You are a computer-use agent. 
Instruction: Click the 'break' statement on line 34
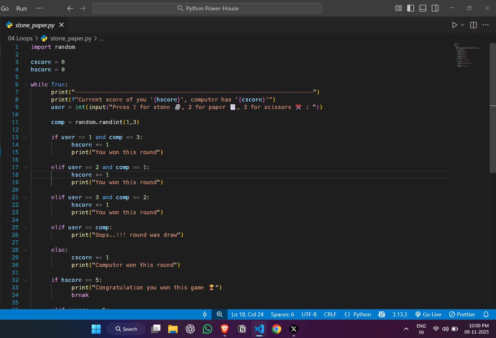(x=80, y=295)
